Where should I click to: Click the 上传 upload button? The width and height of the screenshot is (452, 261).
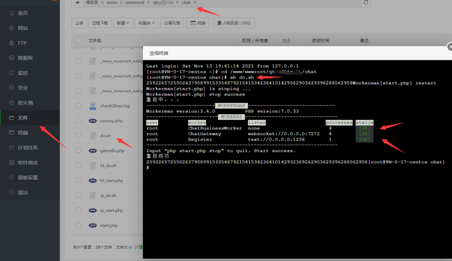tap(79, 23)
